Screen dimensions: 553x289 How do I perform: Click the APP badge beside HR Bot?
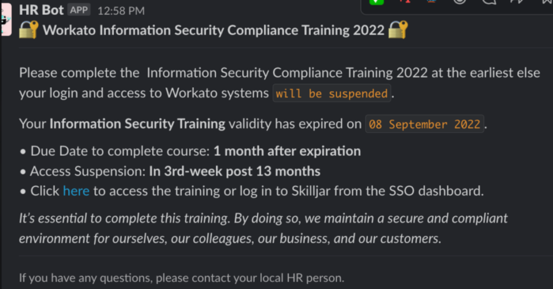(x=79, y=9)
